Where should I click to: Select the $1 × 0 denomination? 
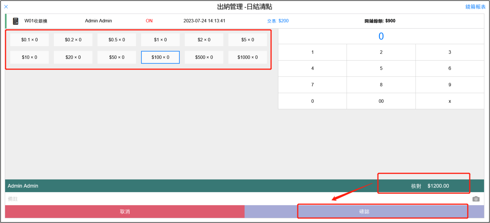click(x=160, y=40)
